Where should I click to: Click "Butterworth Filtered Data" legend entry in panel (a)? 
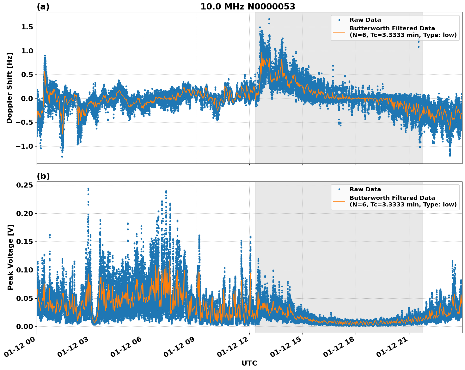point(403,32)
